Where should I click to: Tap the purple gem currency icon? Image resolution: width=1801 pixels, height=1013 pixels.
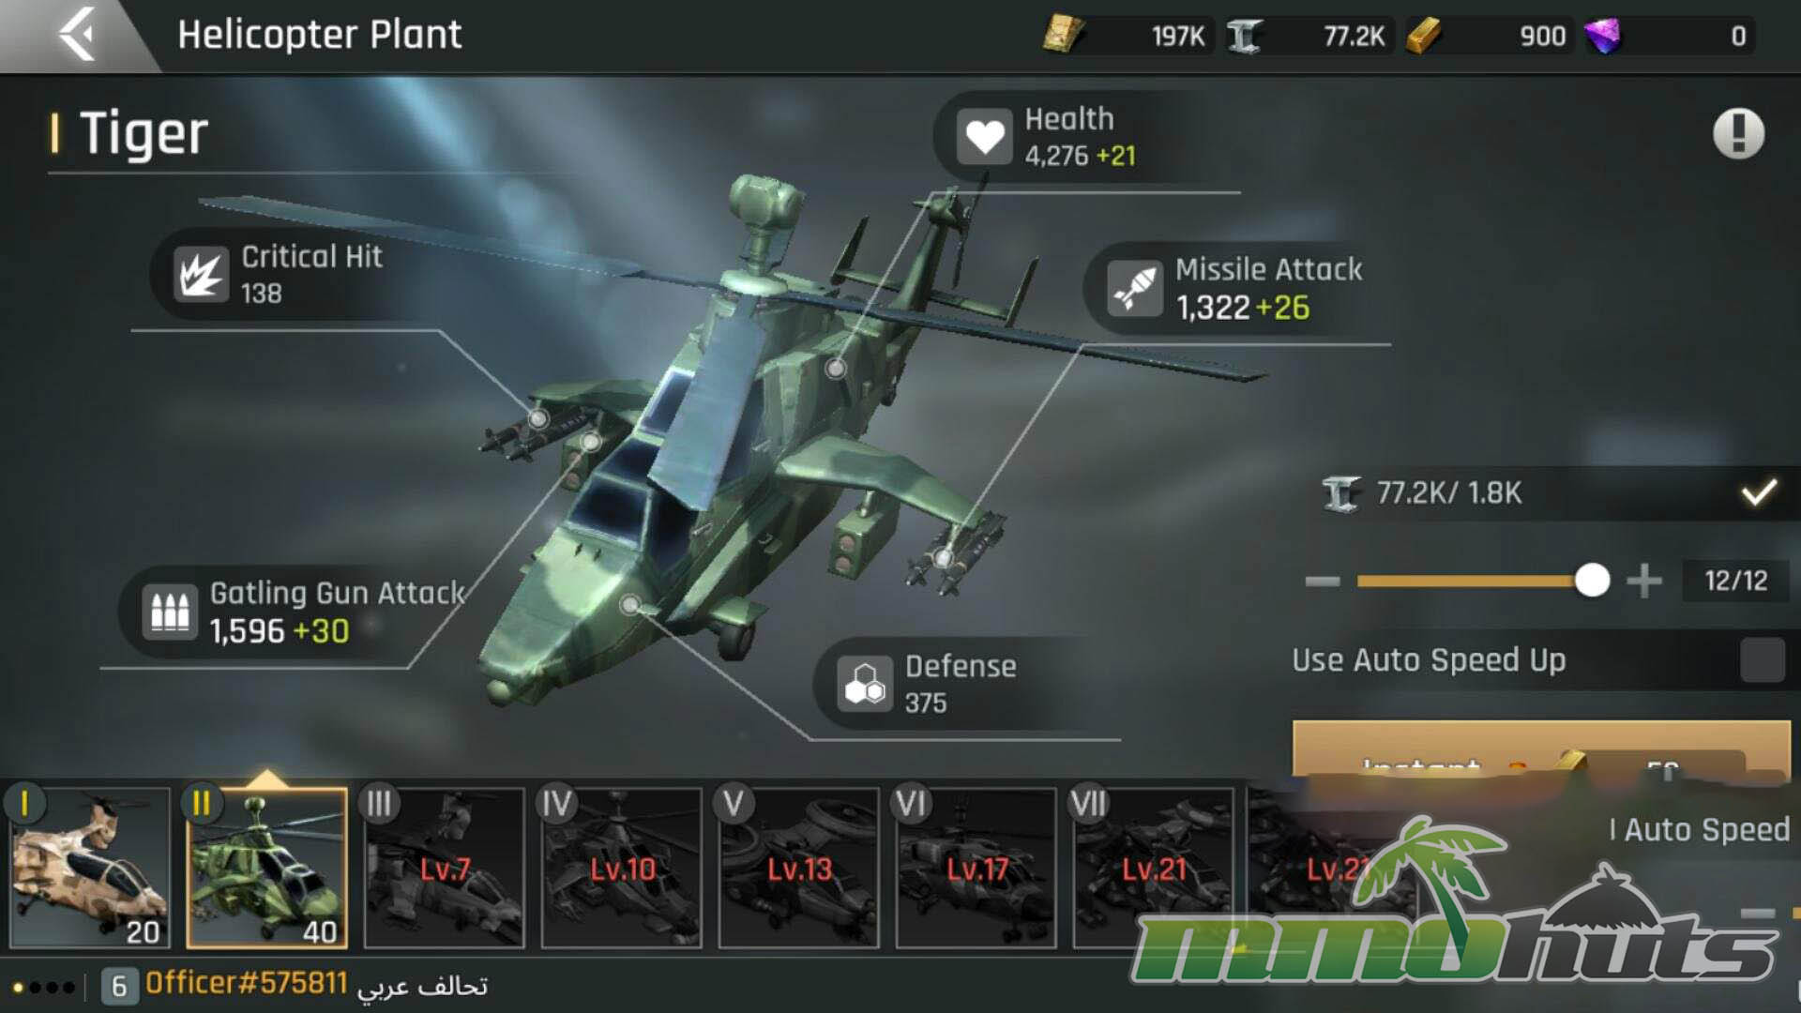[x=1602, y=36]
